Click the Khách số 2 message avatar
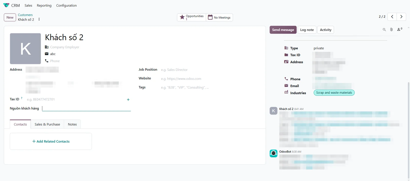 273,111
